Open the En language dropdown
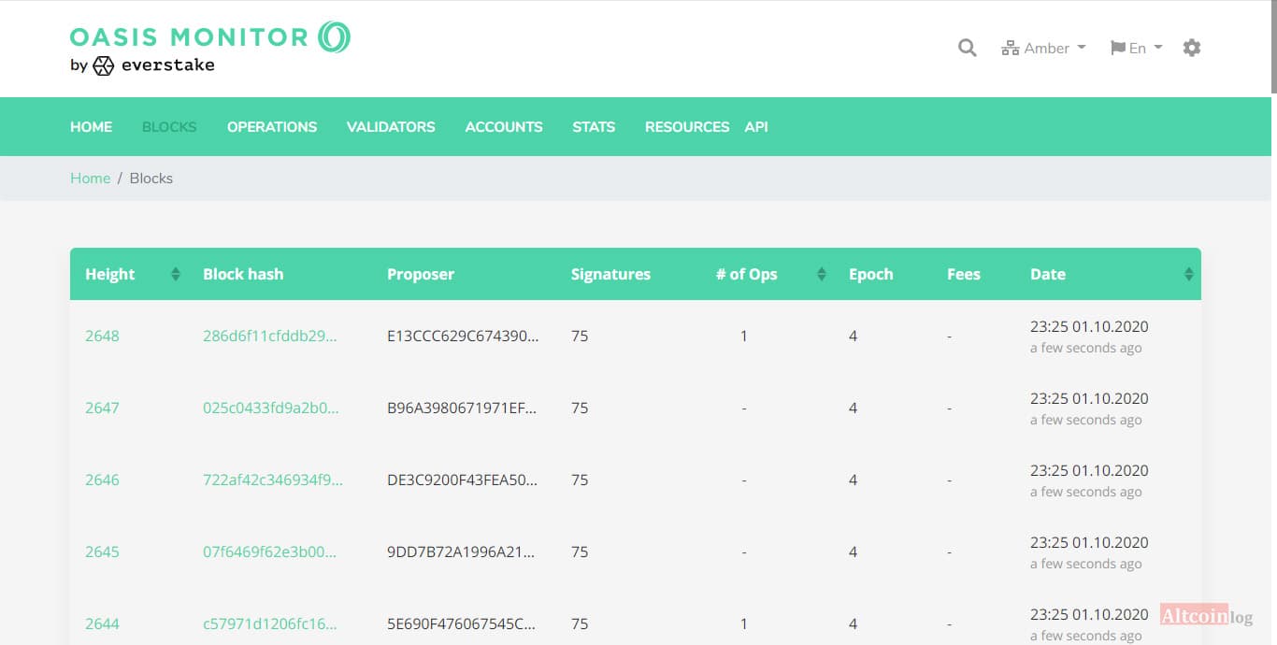The image size is (1277, 645). tap(1136, 48)
